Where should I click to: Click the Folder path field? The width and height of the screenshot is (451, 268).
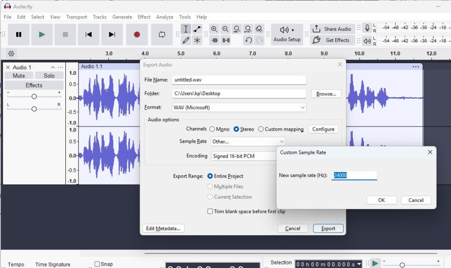click(x=239, y=94)
